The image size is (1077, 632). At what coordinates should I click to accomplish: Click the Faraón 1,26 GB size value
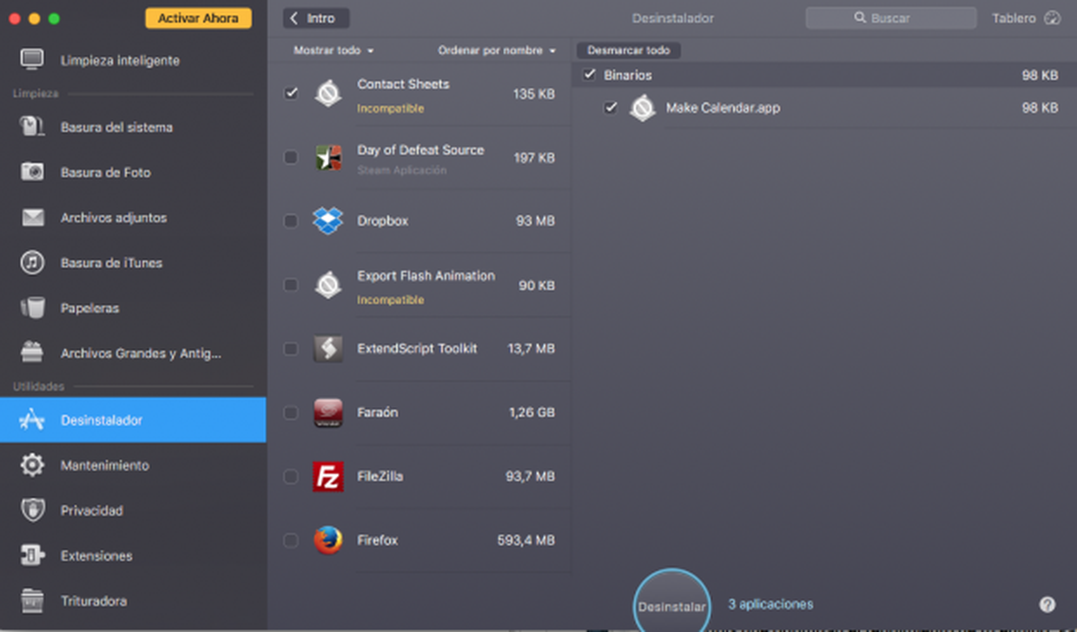pos(532,412)
